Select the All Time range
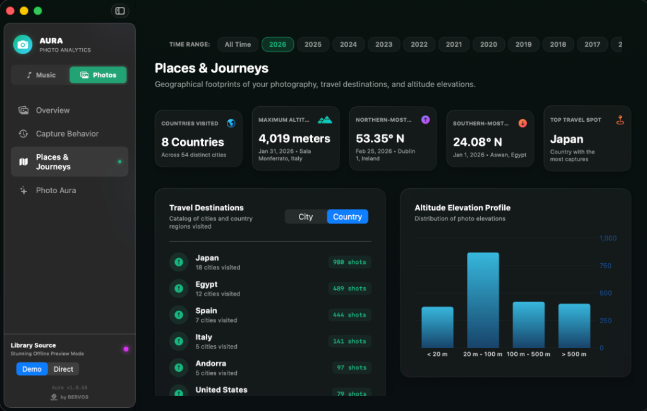The width and height of the screenshot is (647, 411). [x=238, y=45]
